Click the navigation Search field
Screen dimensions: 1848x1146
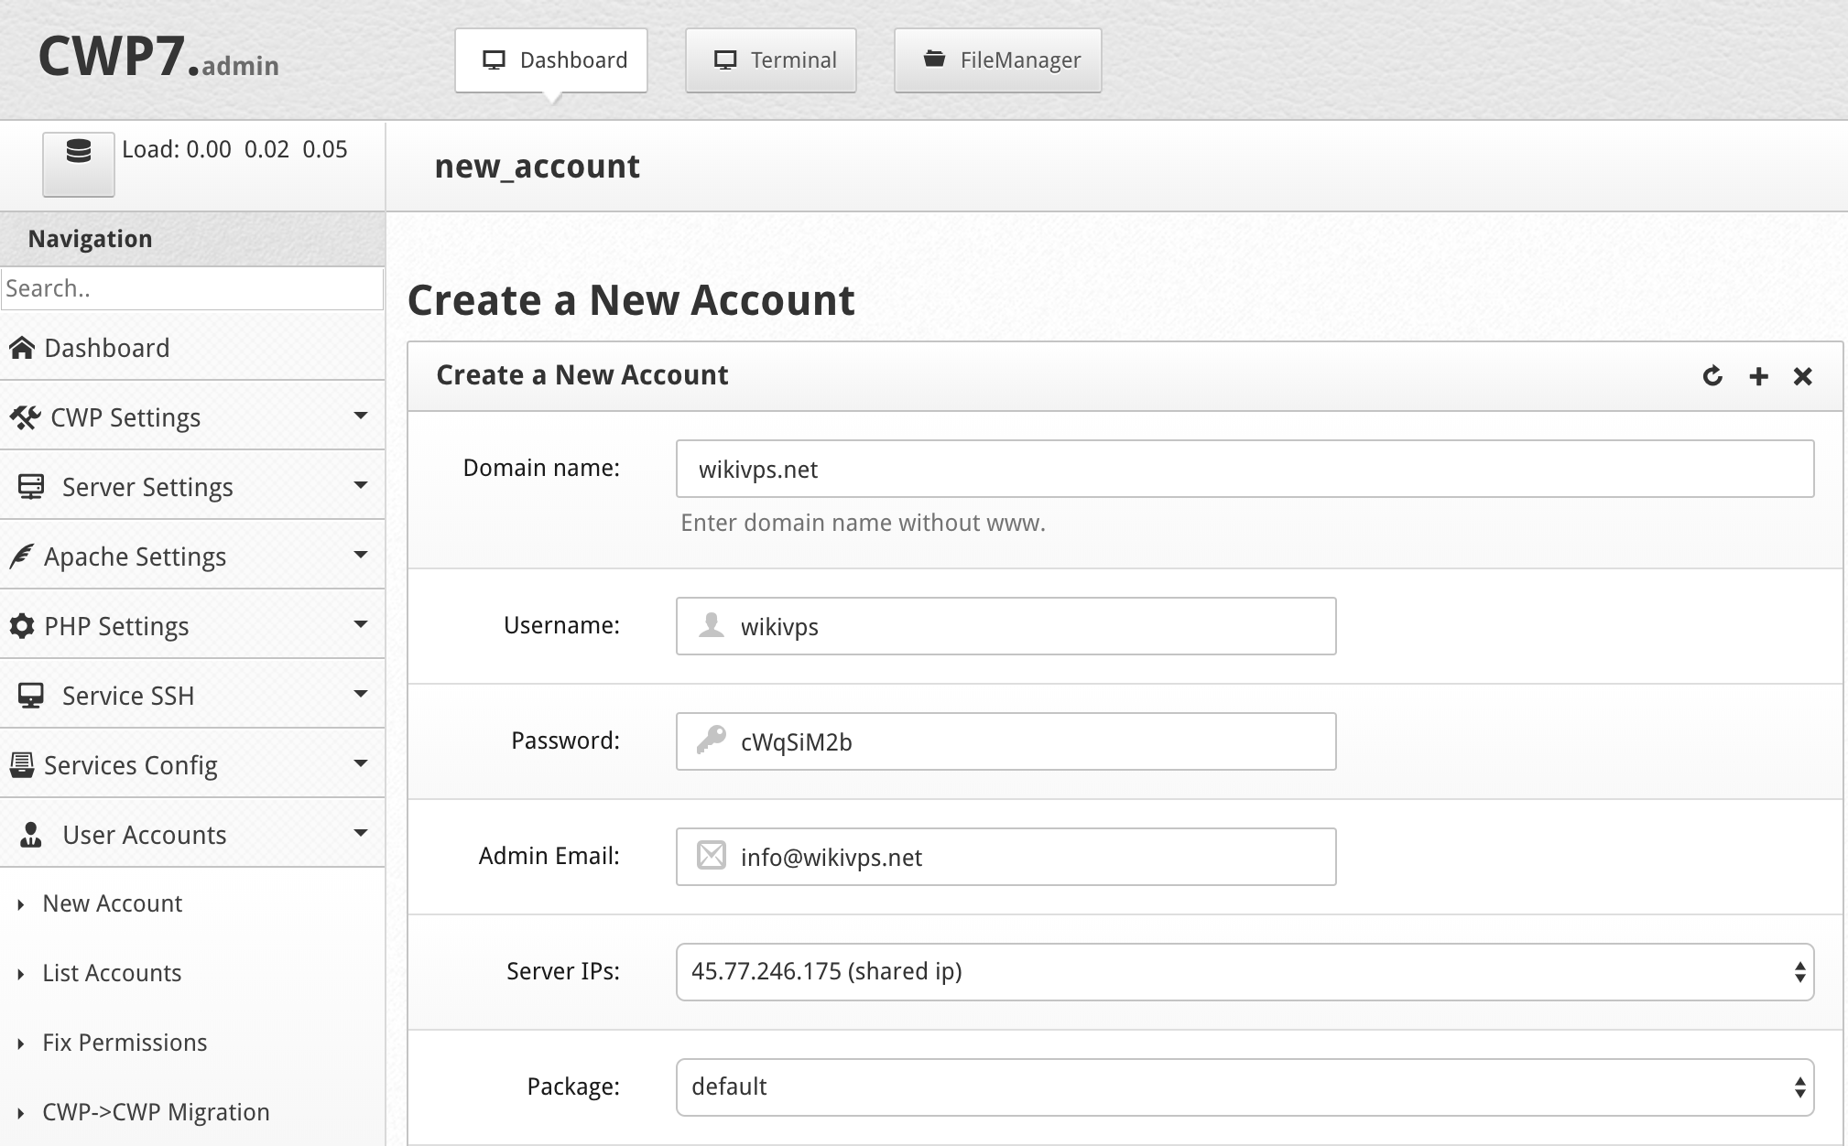coord(192,288)
